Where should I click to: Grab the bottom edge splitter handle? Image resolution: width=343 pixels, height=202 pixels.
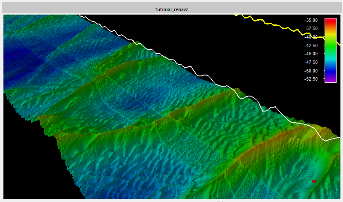coord(218,200)
